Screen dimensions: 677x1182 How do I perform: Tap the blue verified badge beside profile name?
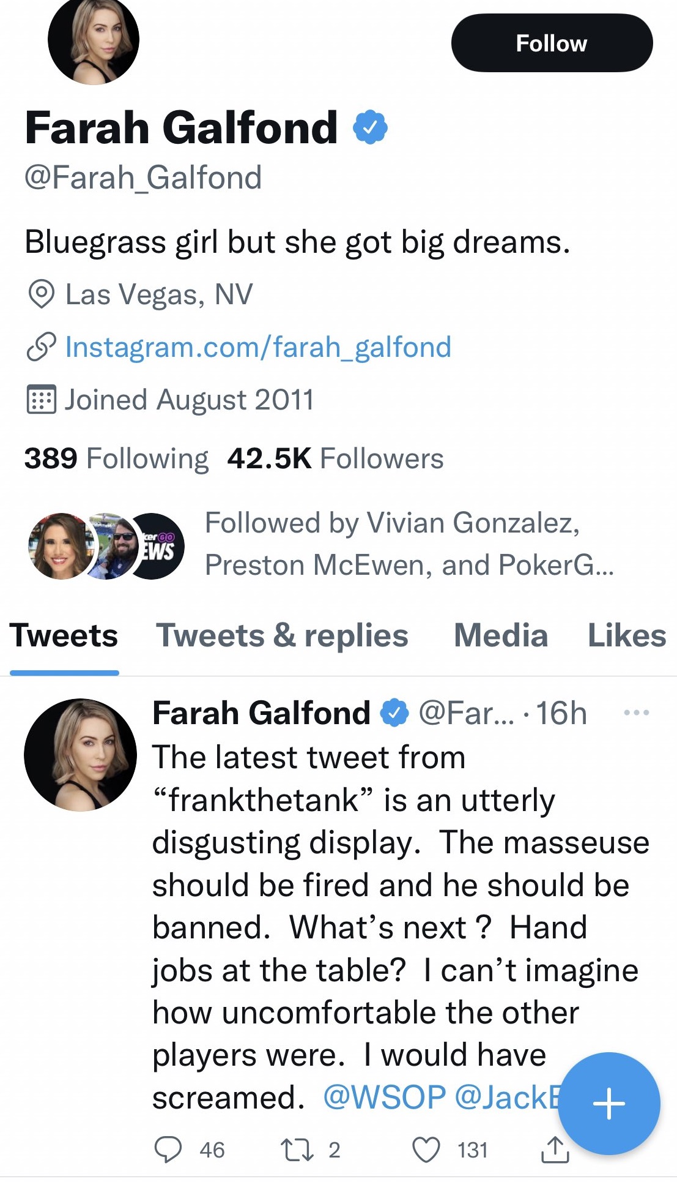tap(370, 127)
